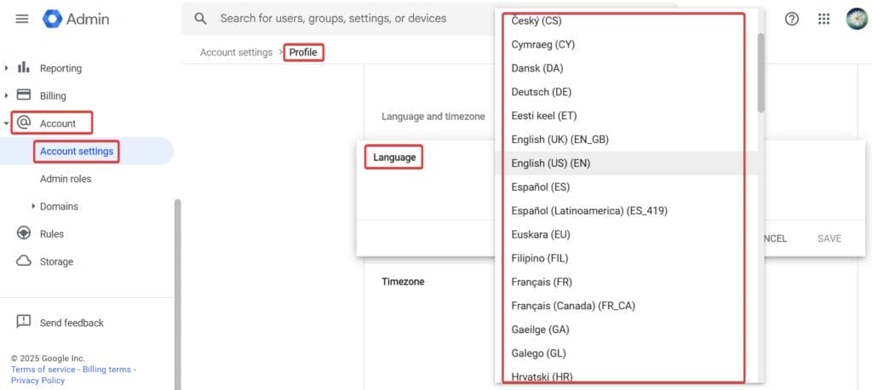Screen dimensions: 872x390
Task: Open Domains in the sidebar
Action: [x=59, y=206]
